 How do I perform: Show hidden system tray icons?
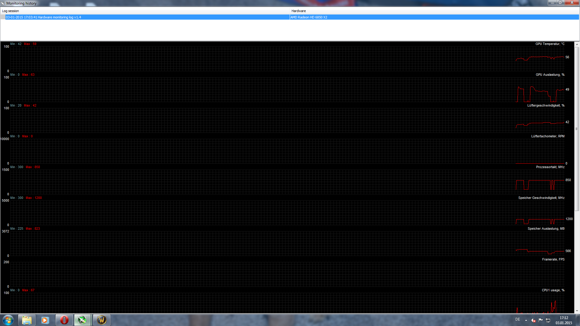click(x=526, y=320)
